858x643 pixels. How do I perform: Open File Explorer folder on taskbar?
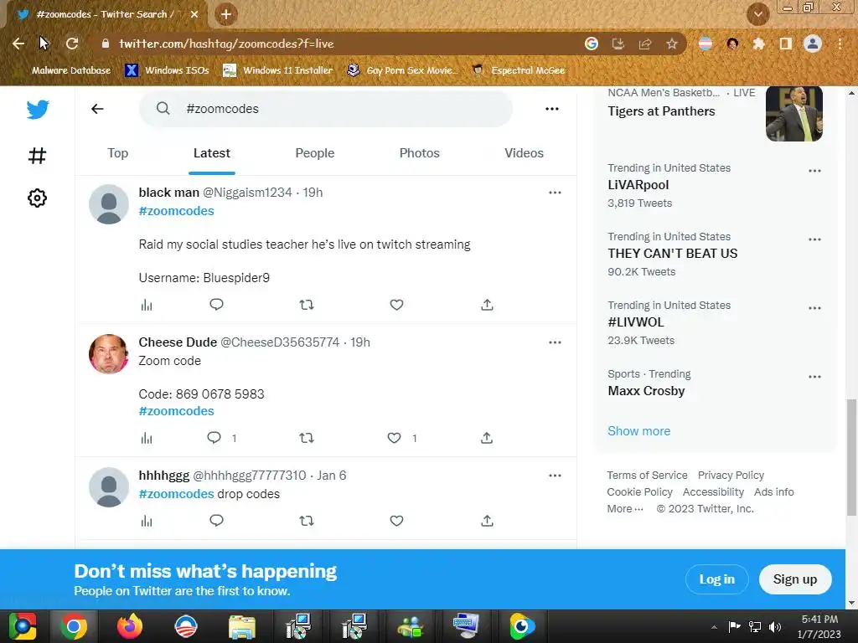point(242,626)
